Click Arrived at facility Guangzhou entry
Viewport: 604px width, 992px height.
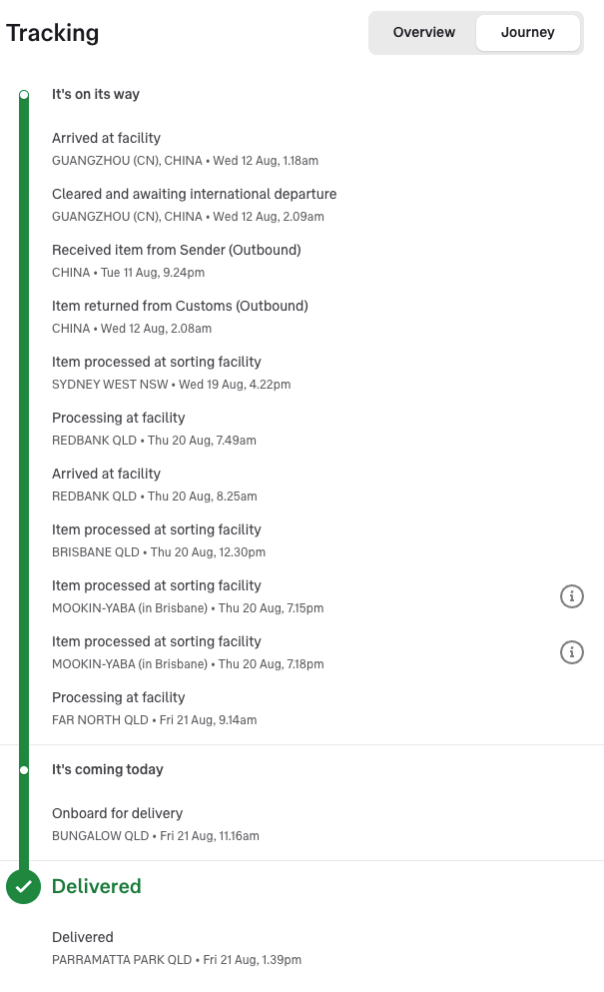(x=186, y=149)
